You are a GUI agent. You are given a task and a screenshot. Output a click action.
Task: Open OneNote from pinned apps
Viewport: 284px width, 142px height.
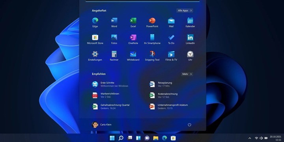(133, 39)
